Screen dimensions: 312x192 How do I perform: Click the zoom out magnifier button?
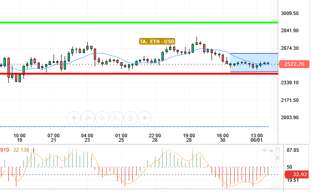tap(102, 118)
